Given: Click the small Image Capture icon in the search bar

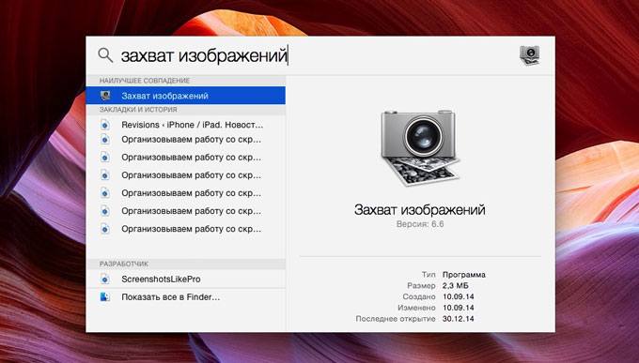Looking at the screenshot, I should pyautogui.click(x=529, y=55).
